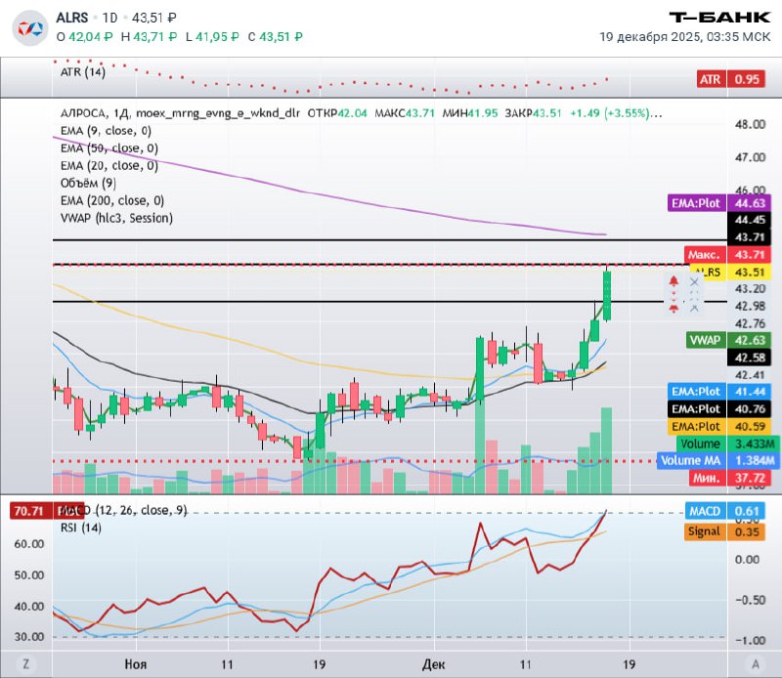Click the close price C 43,51 ₽
The image size is (782, 678).
[276, 37]
